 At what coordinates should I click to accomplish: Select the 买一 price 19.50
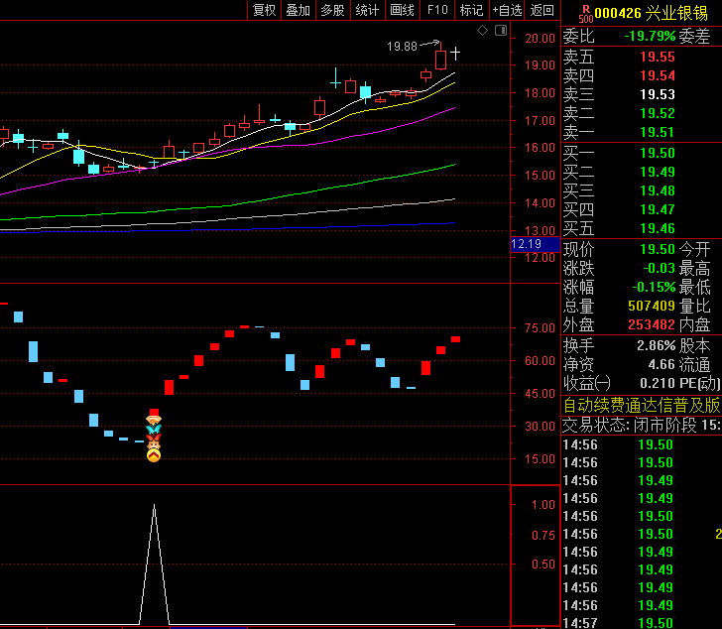pos(658,154)
